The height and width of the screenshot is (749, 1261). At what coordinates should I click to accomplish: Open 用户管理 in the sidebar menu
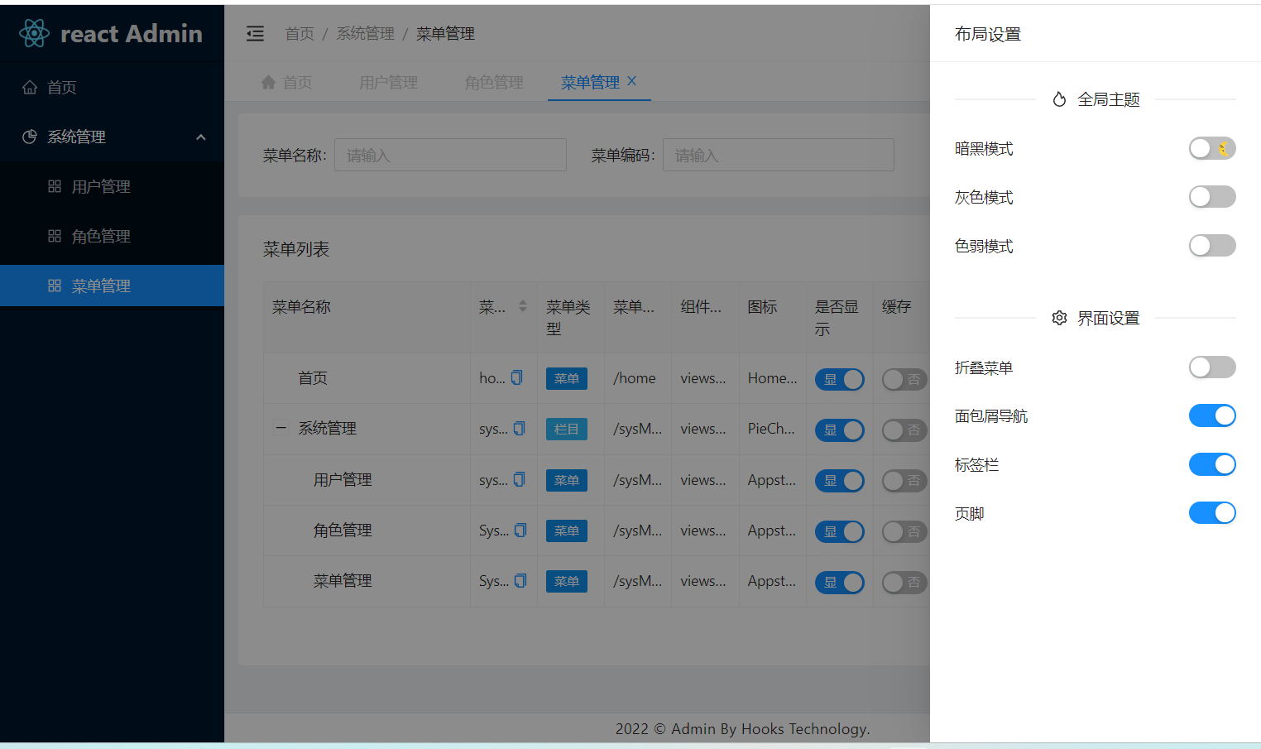(x=112, y=186)
